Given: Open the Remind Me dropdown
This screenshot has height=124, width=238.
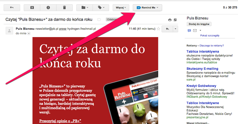Looking at the screenshot, I should click(x=147, y=8).
